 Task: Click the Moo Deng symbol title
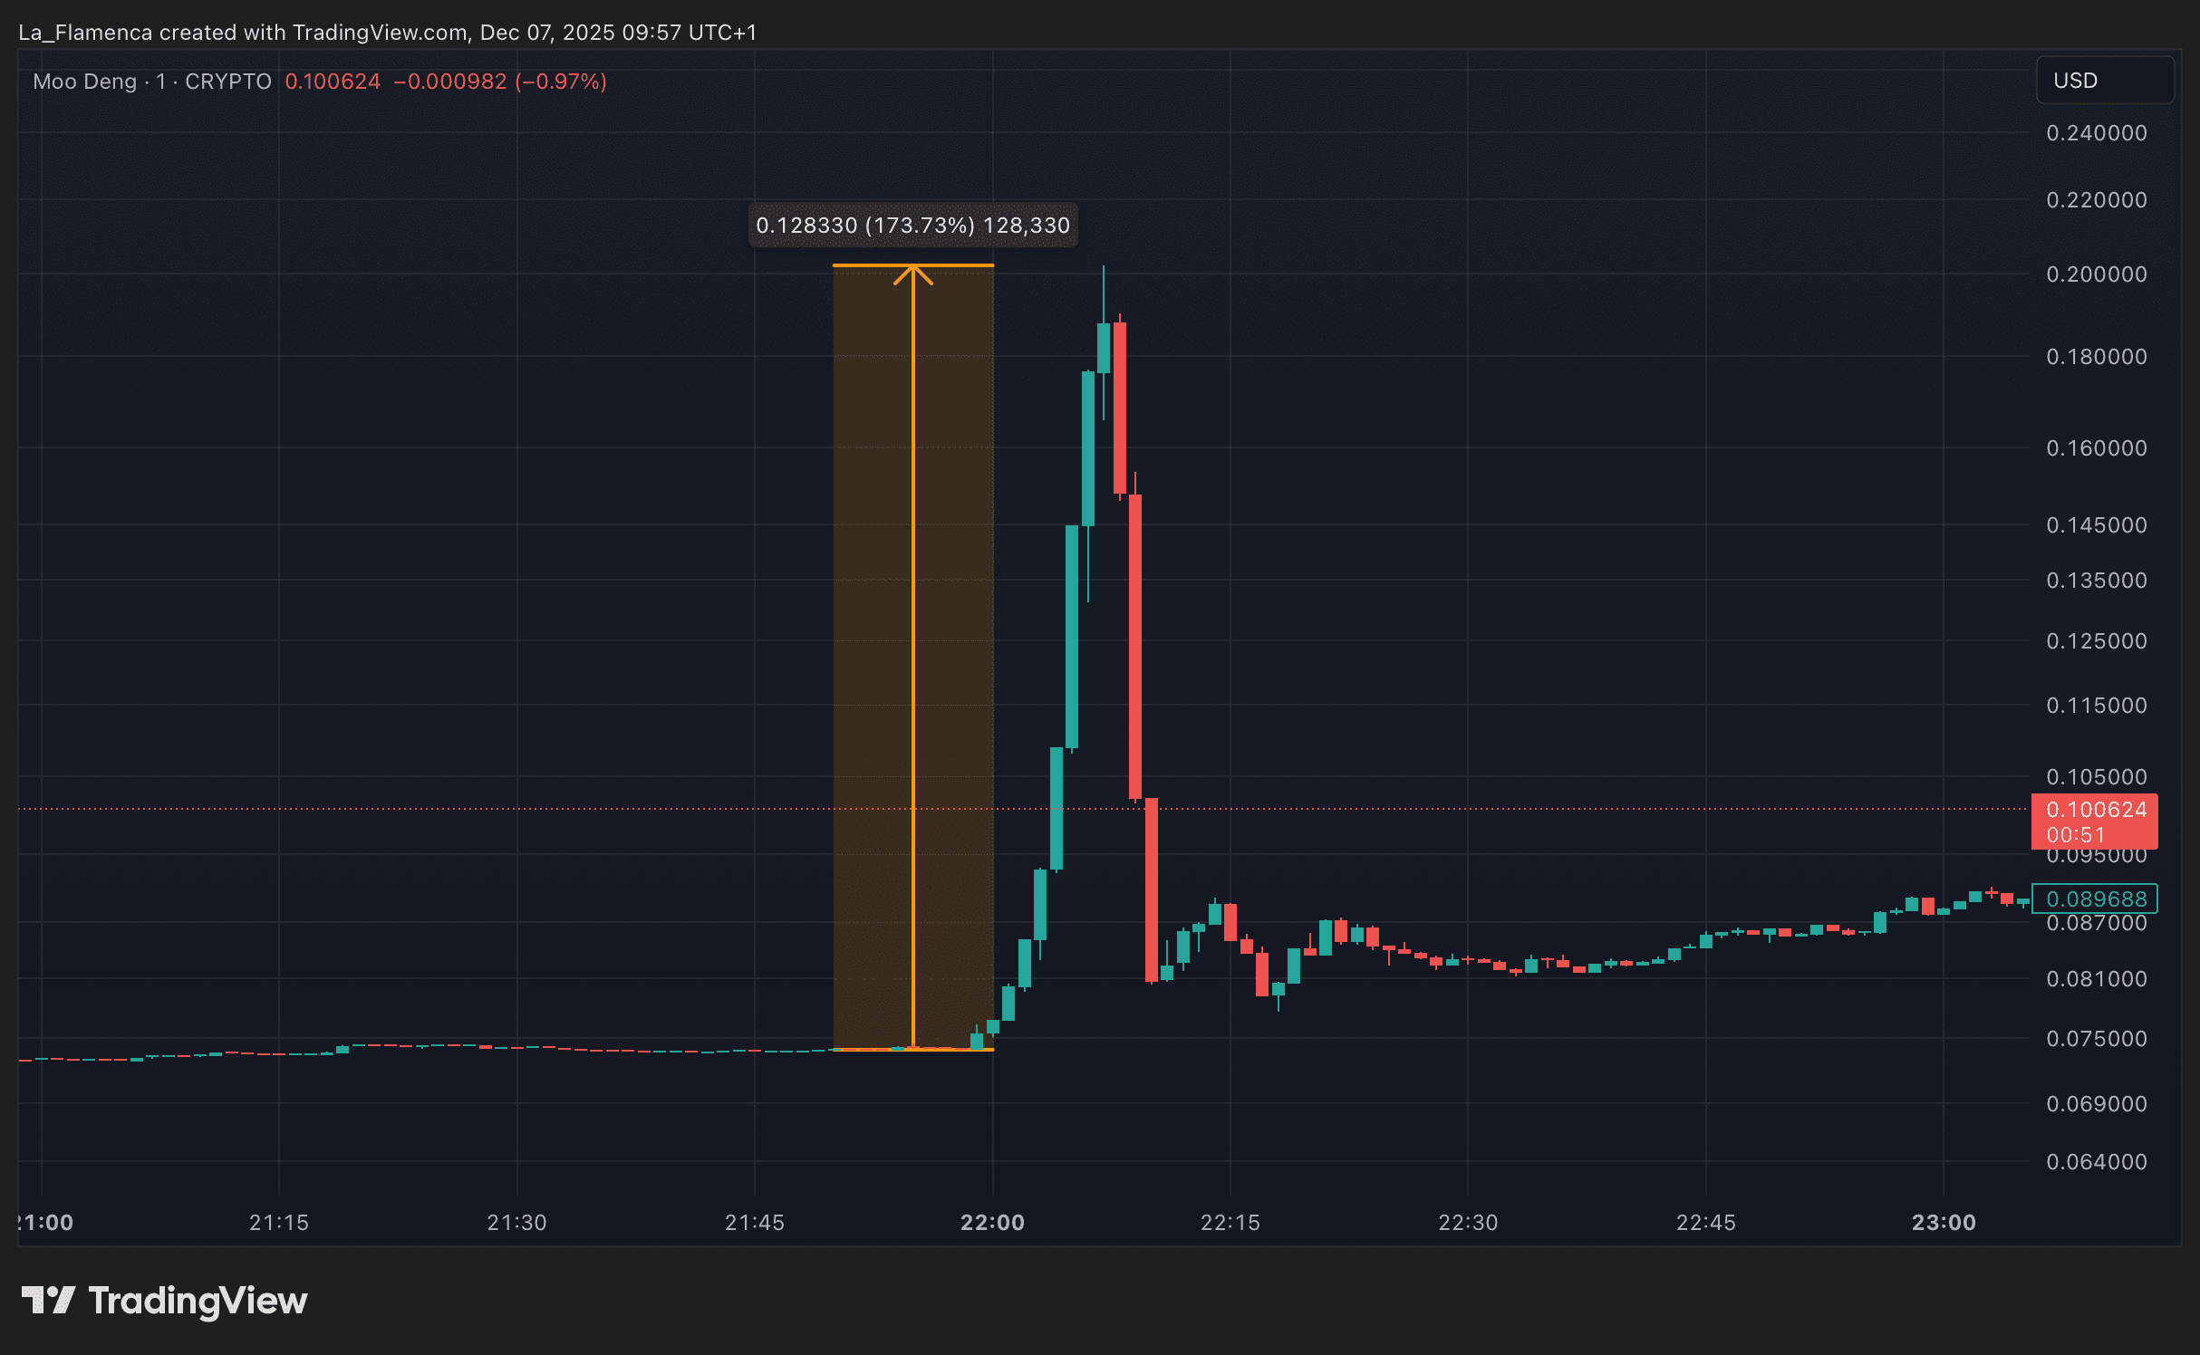point(84,82)
